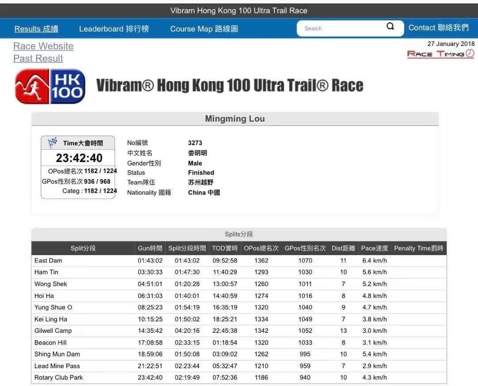
Task: Click the Pace速度 column header
Action: (374, 248)
